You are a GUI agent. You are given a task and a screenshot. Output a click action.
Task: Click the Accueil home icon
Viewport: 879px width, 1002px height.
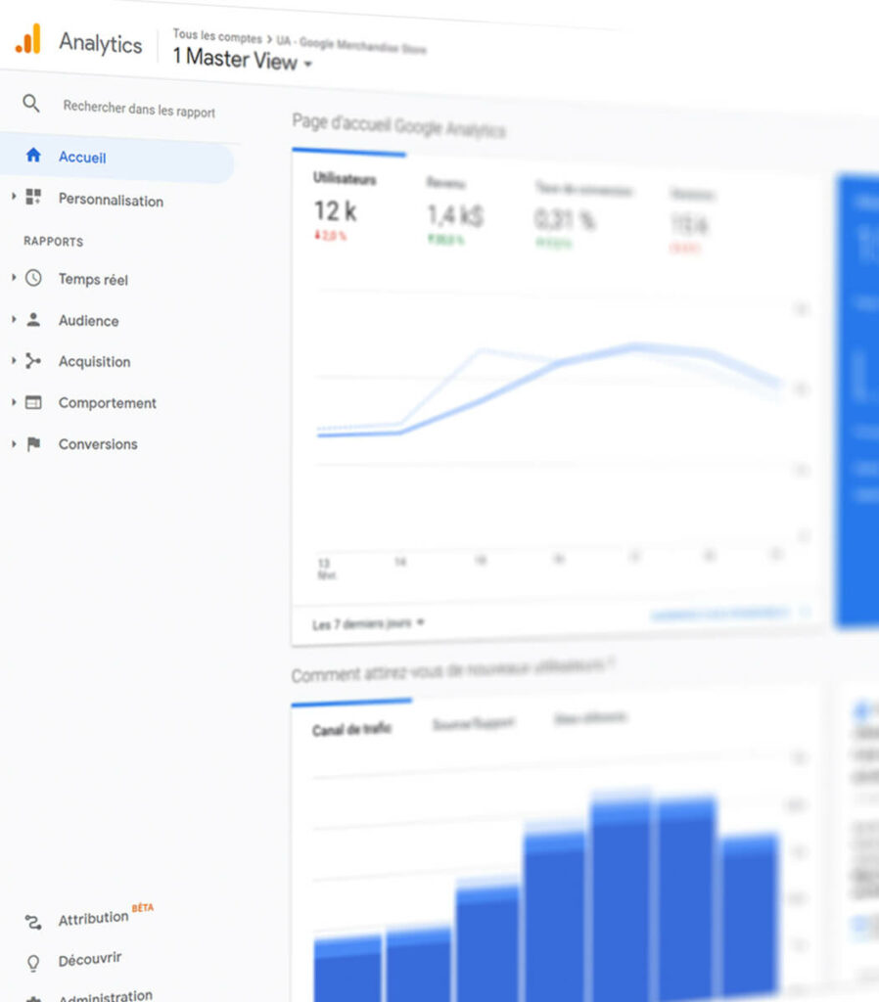click(33, 156)
